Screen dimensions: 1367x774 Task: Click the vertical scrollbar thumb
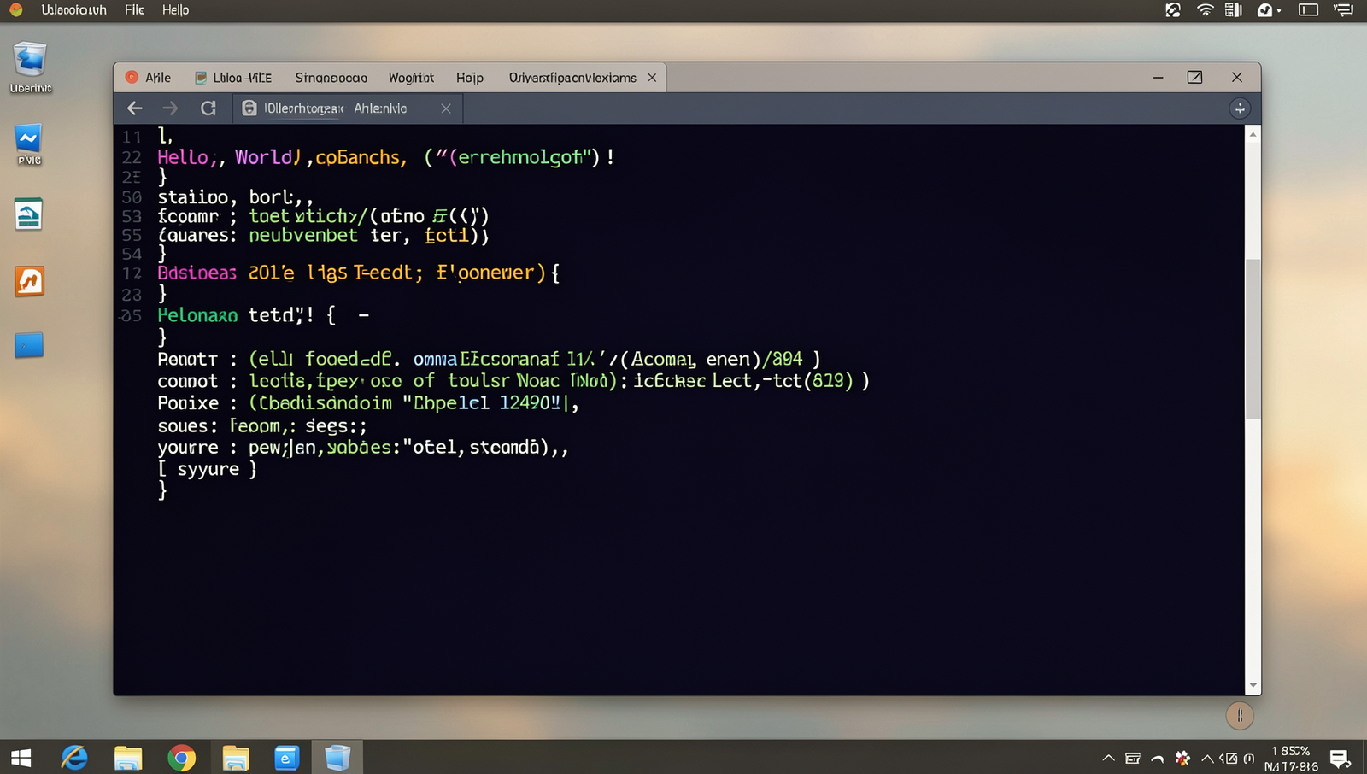point(1253,338)
